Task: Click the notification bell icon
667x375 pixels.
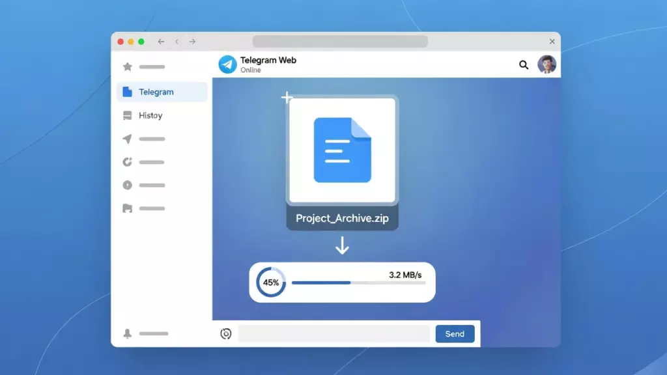Action: 128,333
